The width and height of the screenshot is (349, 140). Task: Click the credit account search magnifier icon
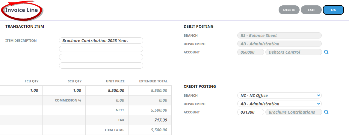327,112
